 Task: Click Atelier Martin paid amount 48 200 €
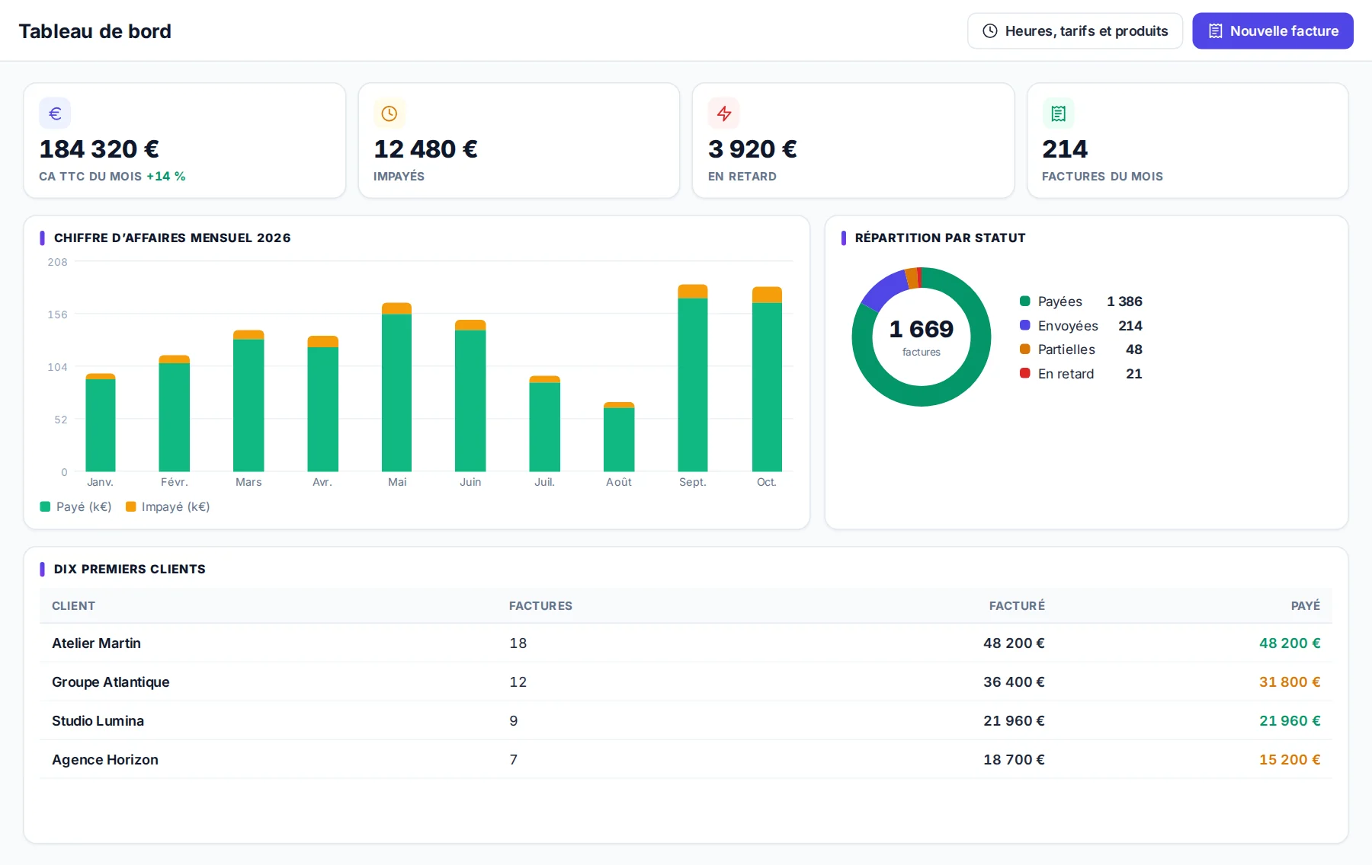coord(1290,643)
